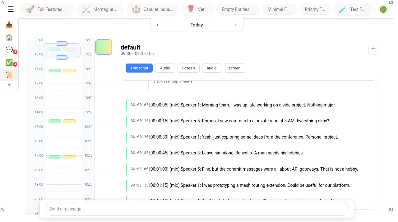Open the Montague workspace tab

point(100,9)
